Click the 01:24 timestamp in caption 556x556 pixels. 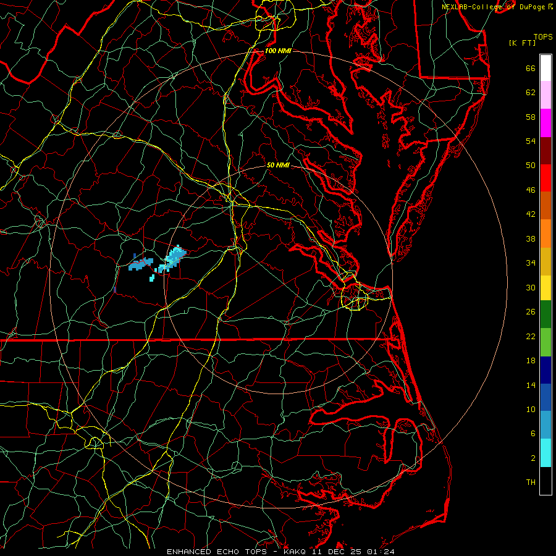[x=381, y=552]
